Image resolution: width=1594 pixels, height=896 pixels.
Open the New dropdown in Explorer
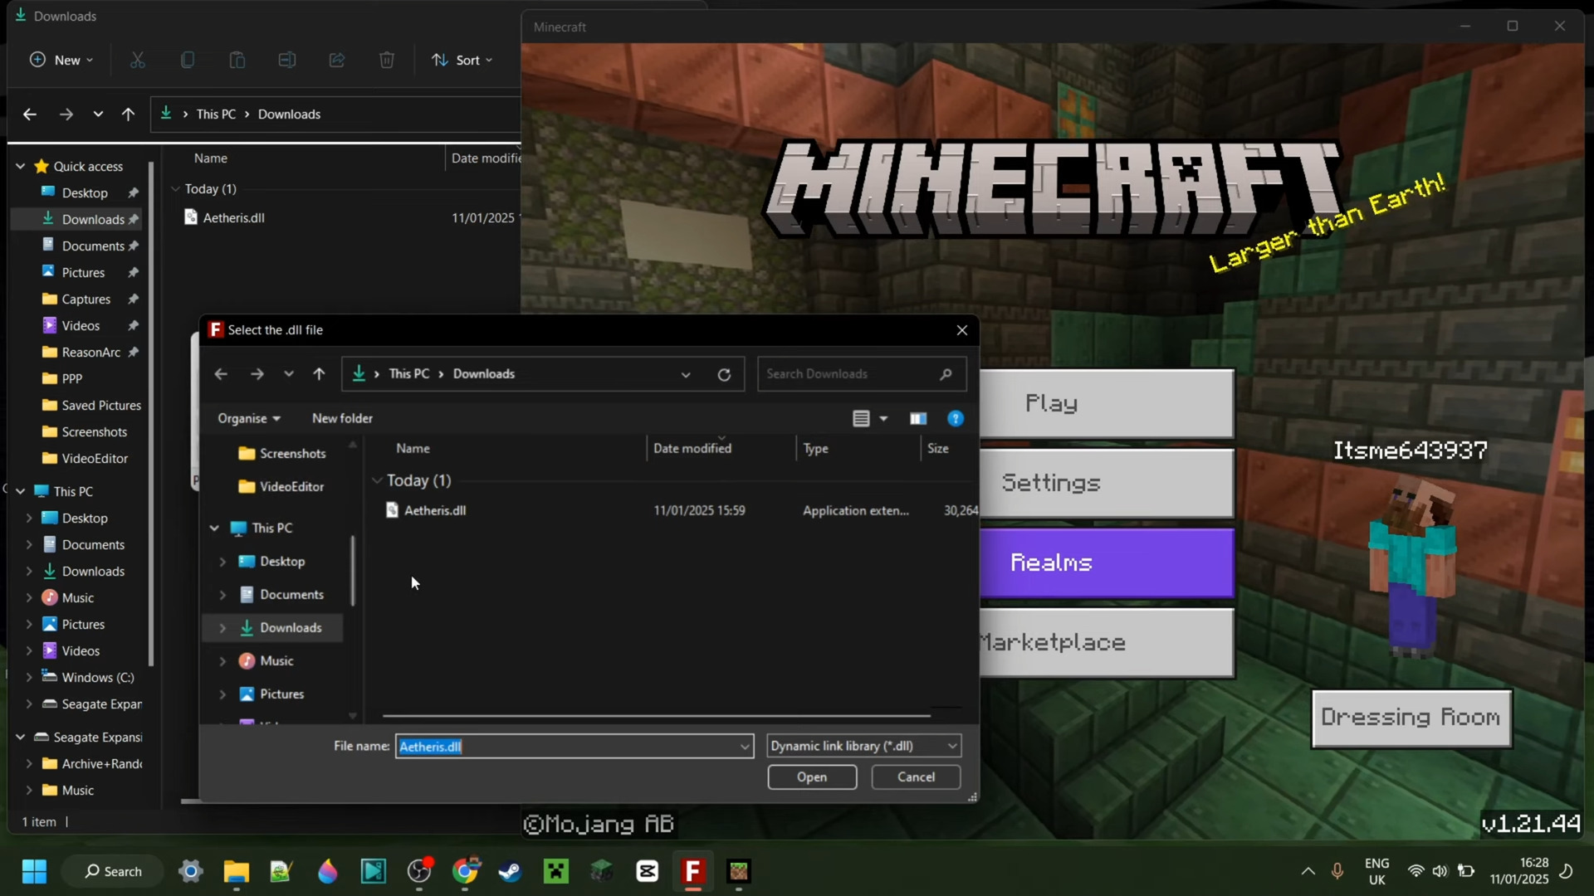pos(61,60)
